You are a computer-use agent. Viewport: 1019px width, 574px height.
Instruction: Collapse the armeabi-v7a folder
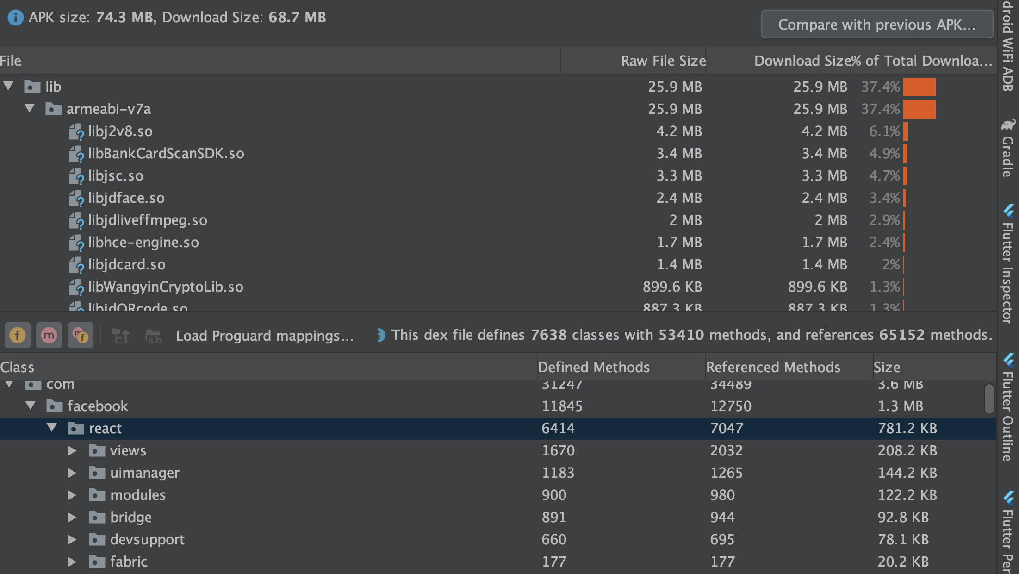[30, 108]
